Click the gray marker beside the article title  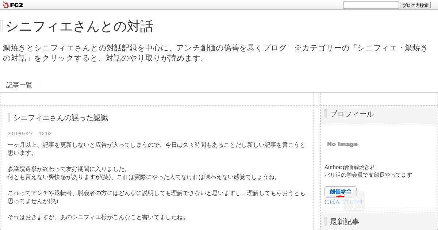coord(9,118)
